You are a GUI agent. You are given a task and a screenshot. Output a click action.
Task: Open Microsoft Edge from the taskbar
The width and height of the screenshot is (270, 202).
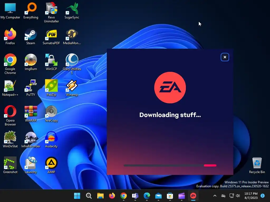[147, 196]
